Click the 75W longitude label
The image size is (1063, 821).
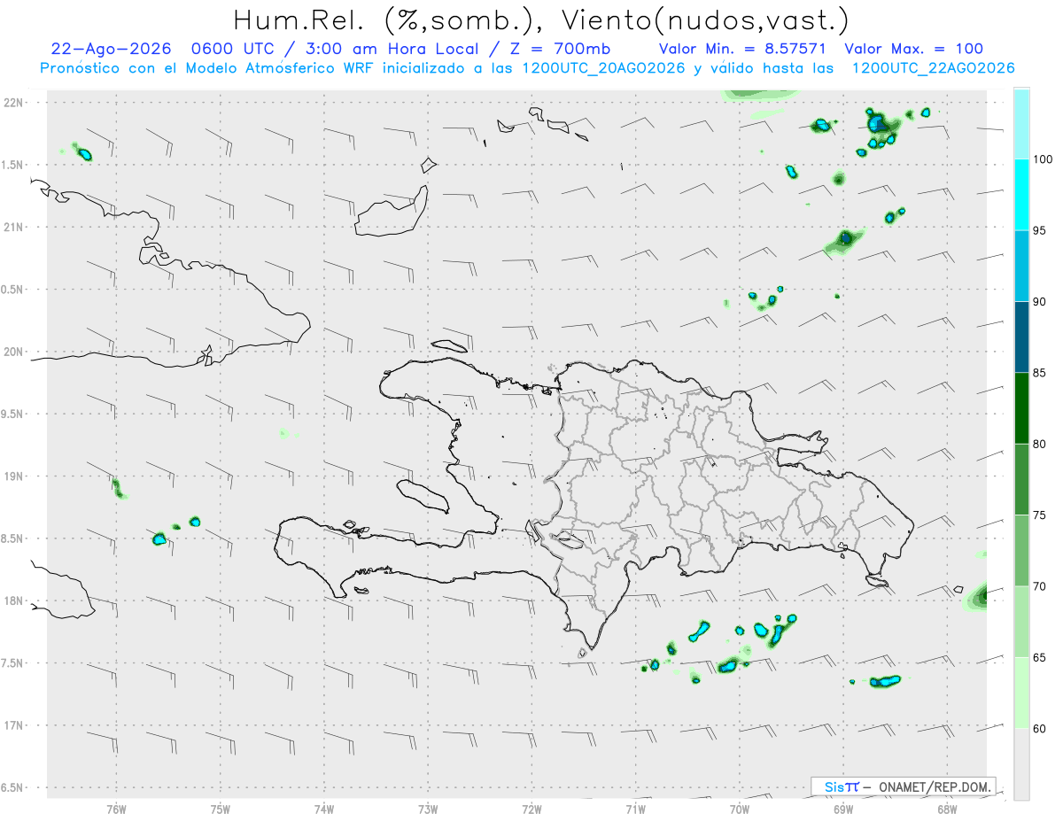[221, 809]
